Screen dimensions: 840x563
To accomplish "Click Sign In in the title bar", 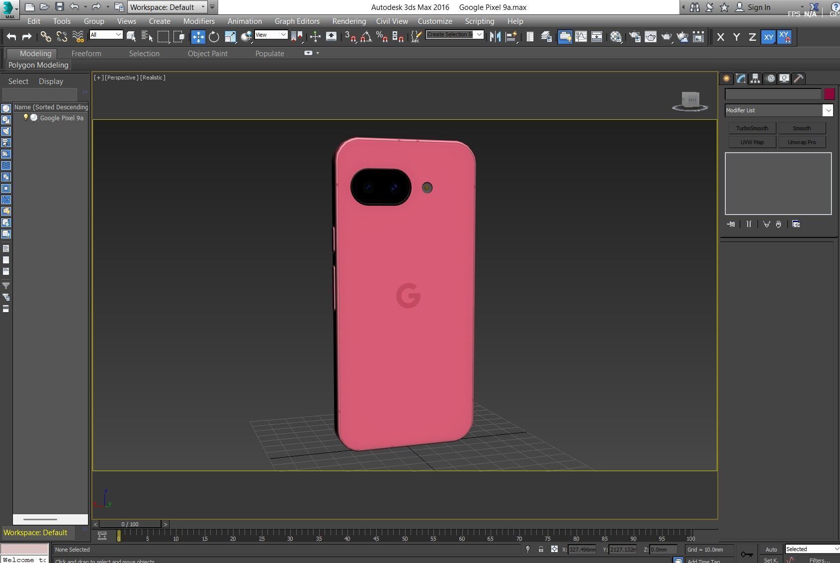I will point(758,7).
